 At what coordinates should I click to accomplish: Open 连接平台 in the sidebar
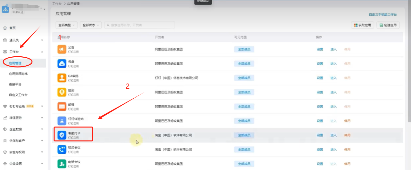coord(15,85)
